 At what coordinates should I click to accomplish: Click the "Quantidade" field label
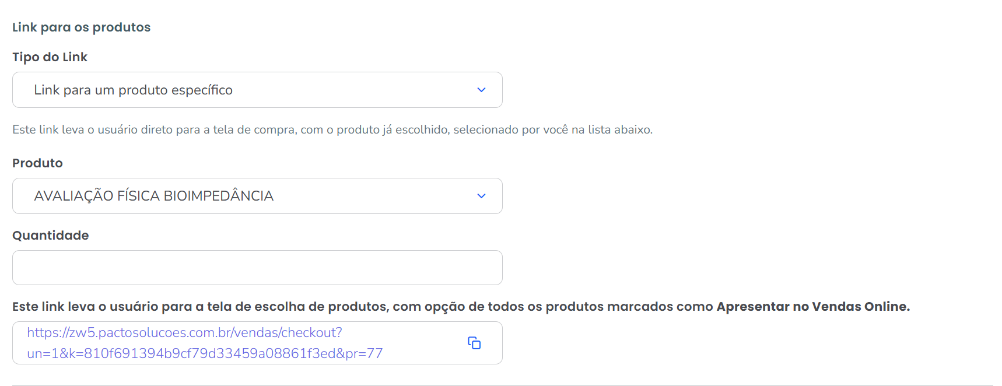click(x=50, y=236)
